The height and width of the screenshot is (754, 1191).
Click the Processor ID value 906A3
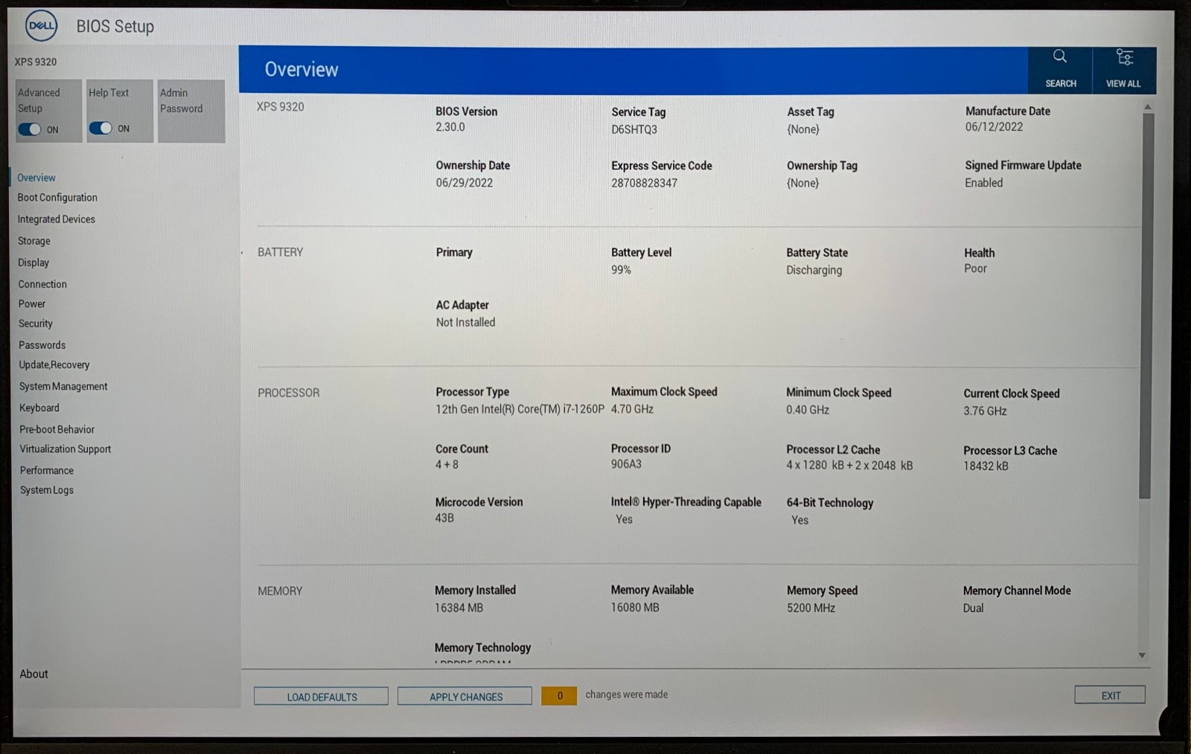click(x=626, y=464)
